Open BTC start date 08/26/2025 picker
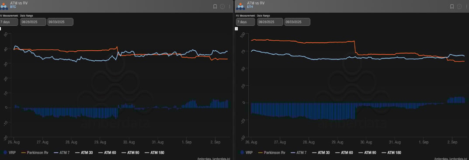 pyautogui.click(x=33, y=22)
